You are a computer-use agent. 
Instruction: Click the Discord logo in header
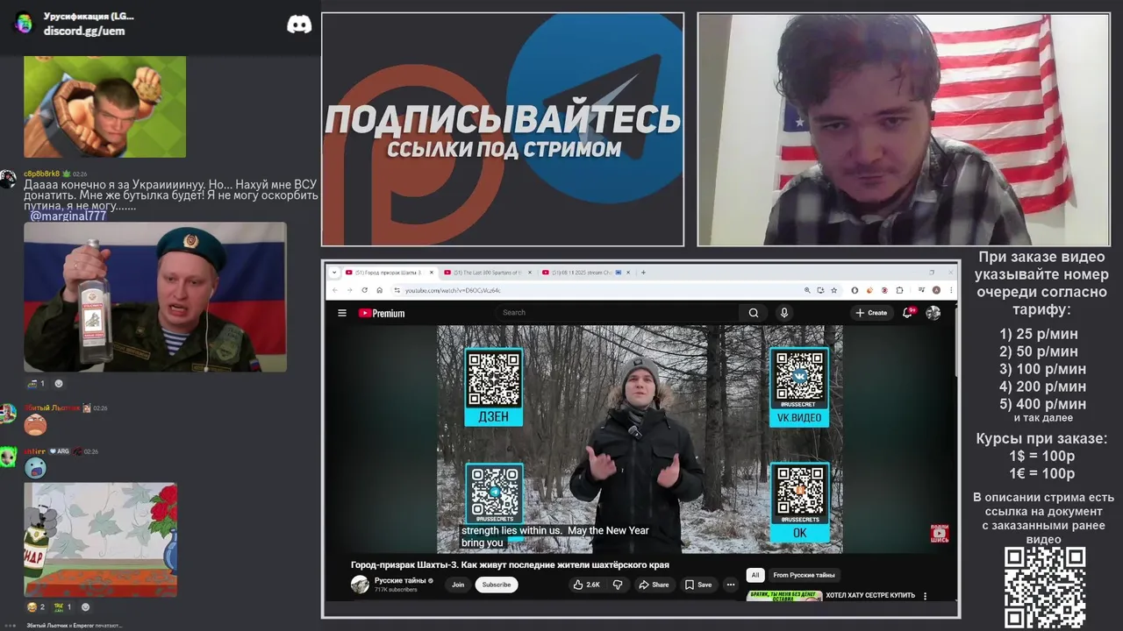[299, 24]
